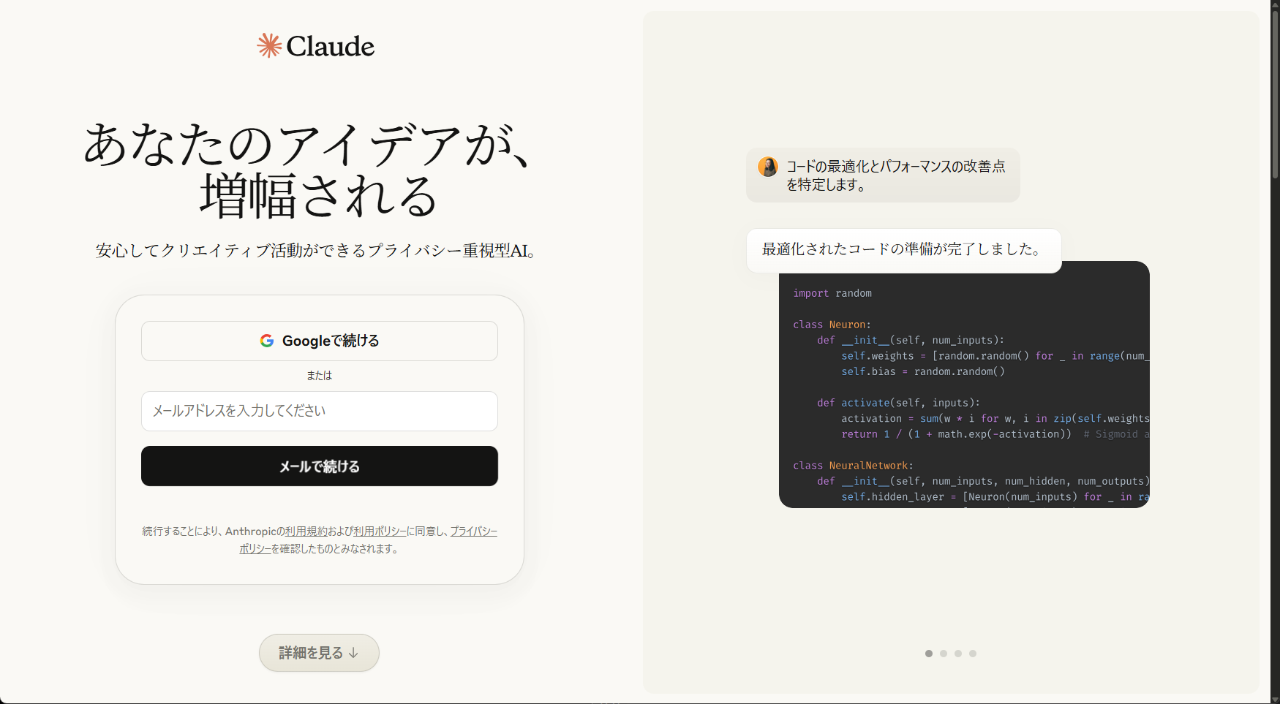The width and height of the screenshot is (1280, 704).
Task: Submit with the メールで続ける button
Action: (320, 466)
